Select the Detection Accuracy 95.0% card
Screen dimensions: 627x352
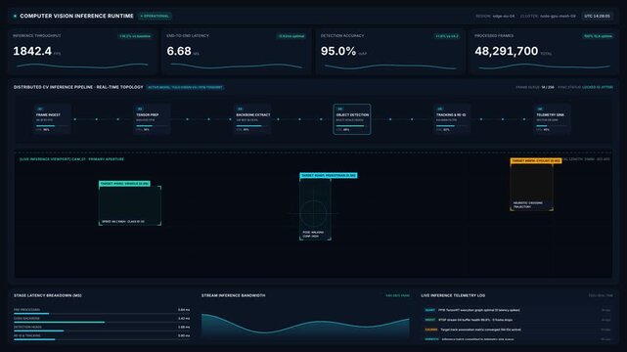pyautogui.click(x=390, y=52)
